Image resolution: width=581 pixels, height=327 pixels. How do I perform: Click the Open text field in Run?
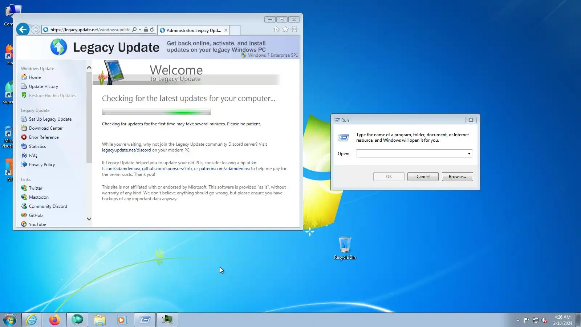[411, 154]
